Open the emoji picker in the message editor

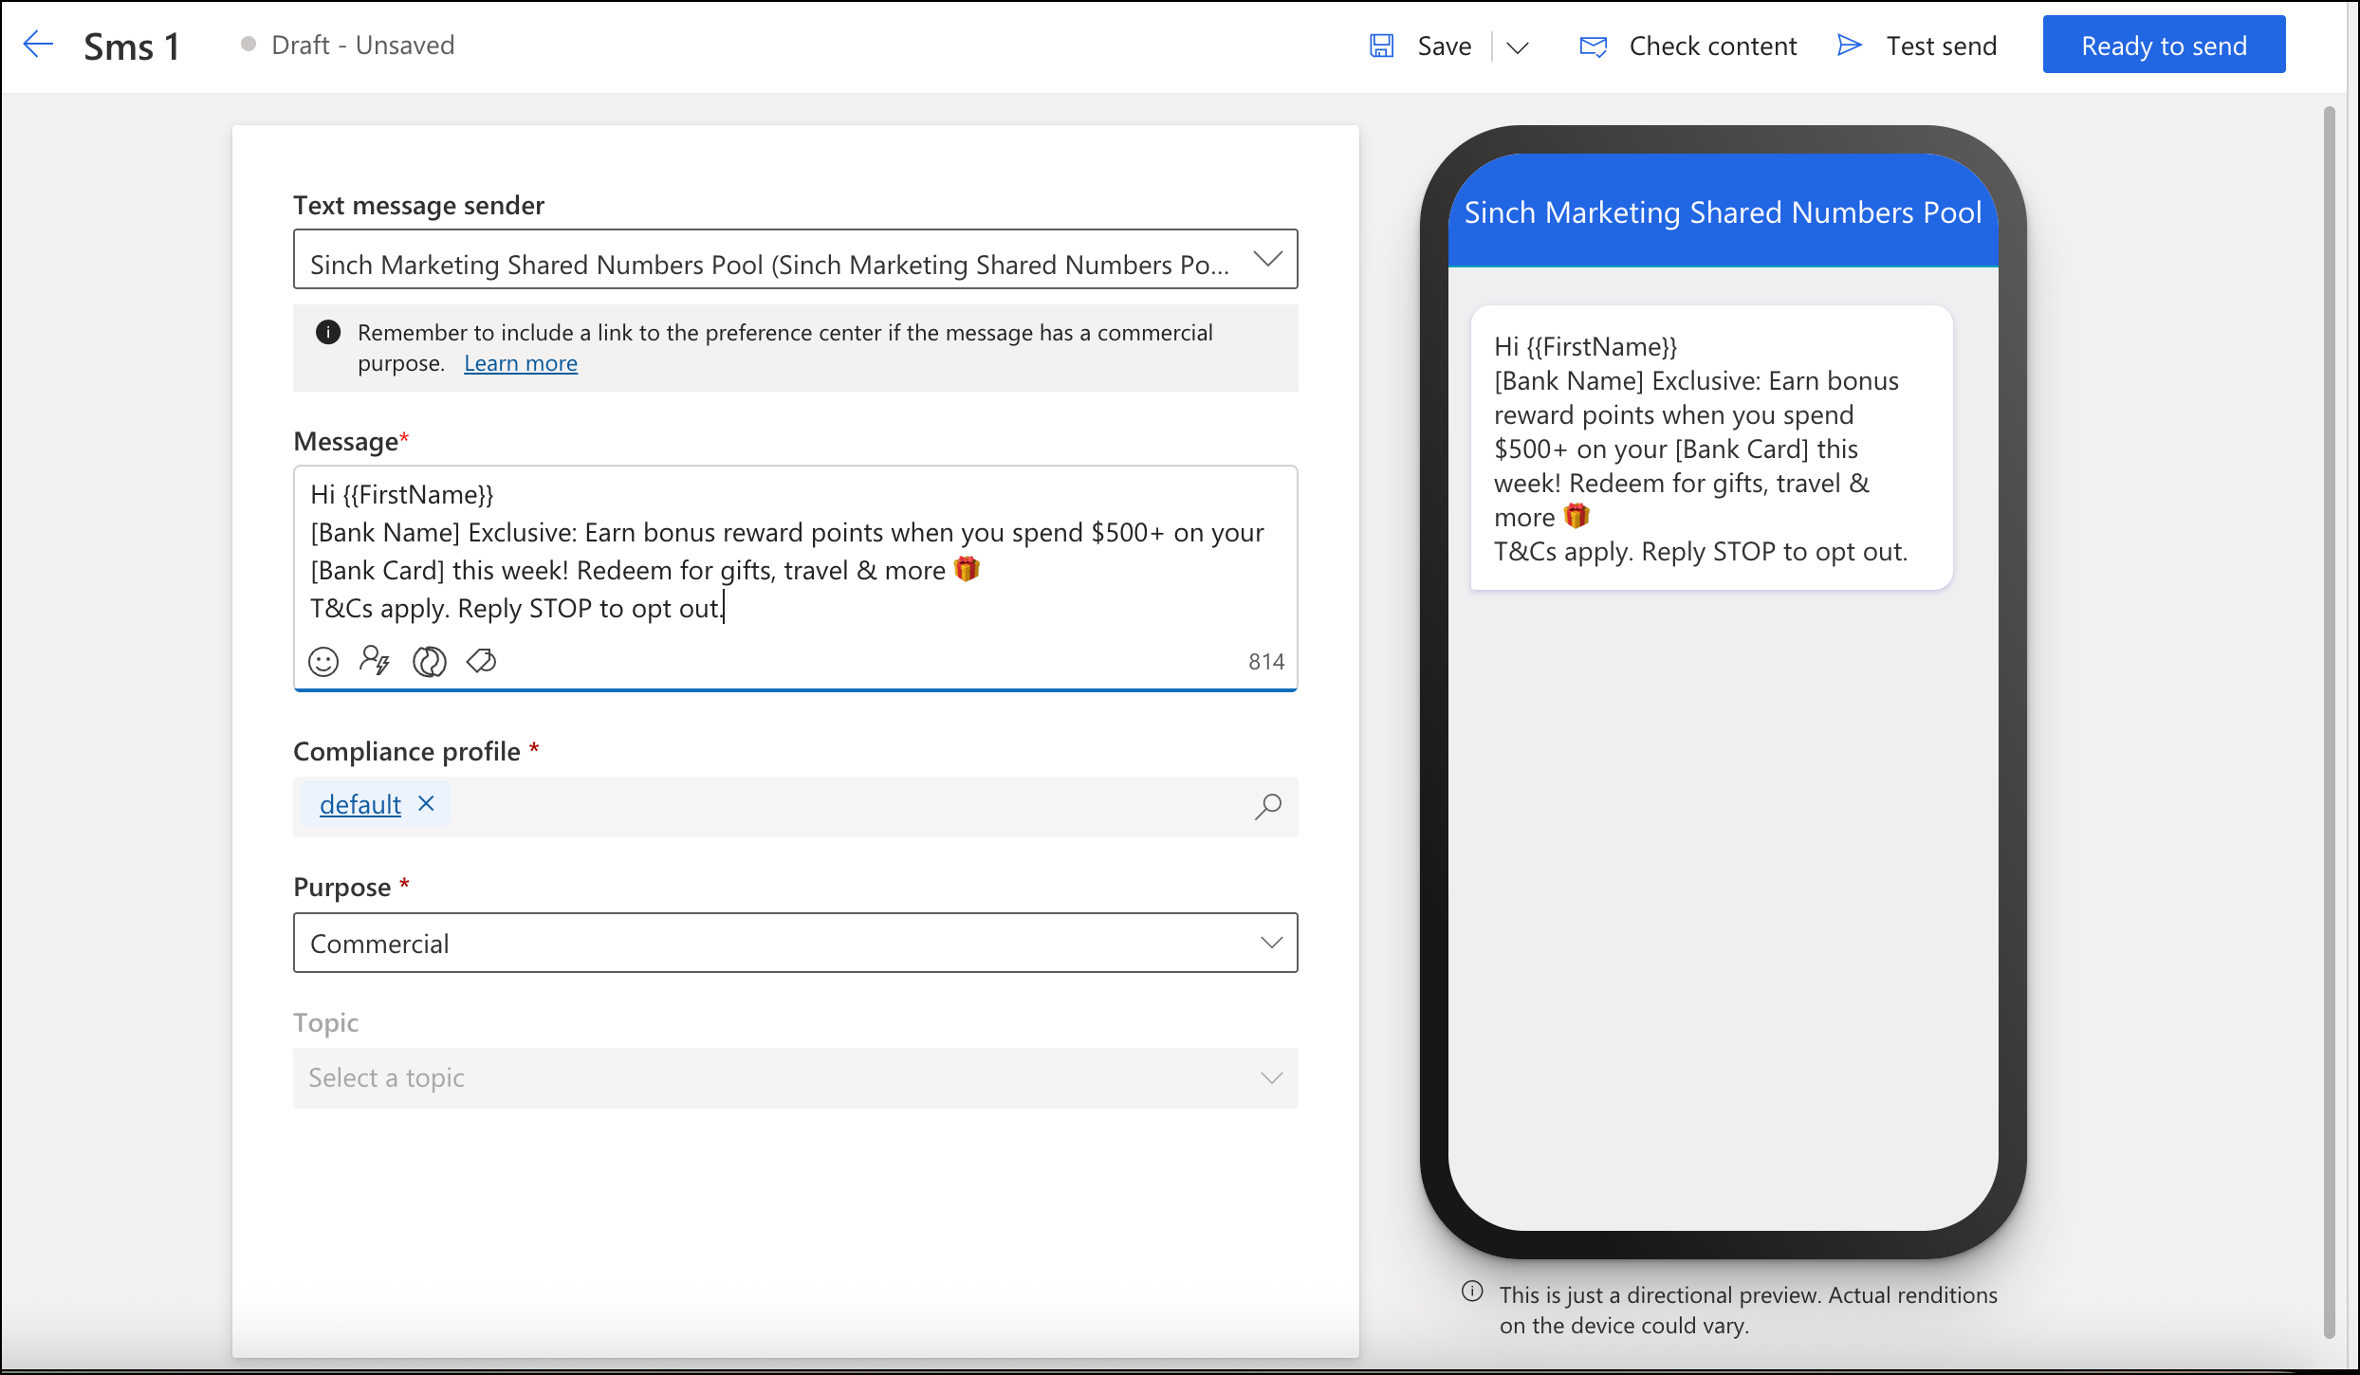tap(323, 661)
